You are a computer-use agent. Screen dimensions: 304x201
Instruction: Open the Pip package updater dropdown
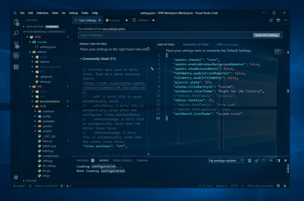point(225,161)
